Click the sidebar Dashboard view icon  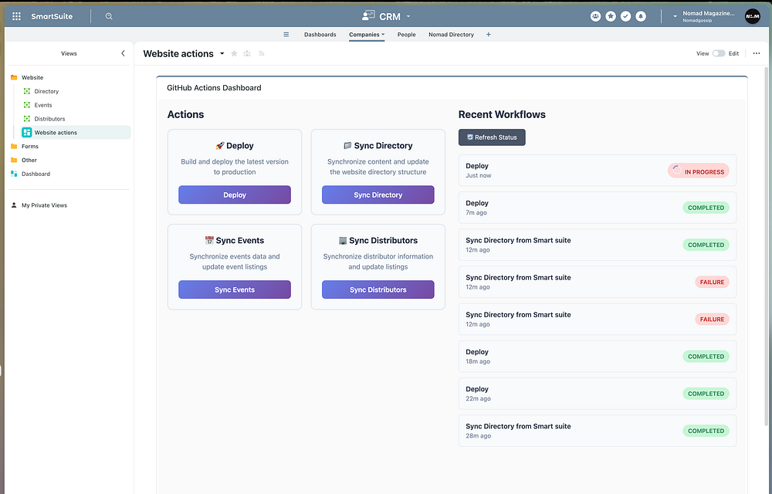(x=14, y=174)
